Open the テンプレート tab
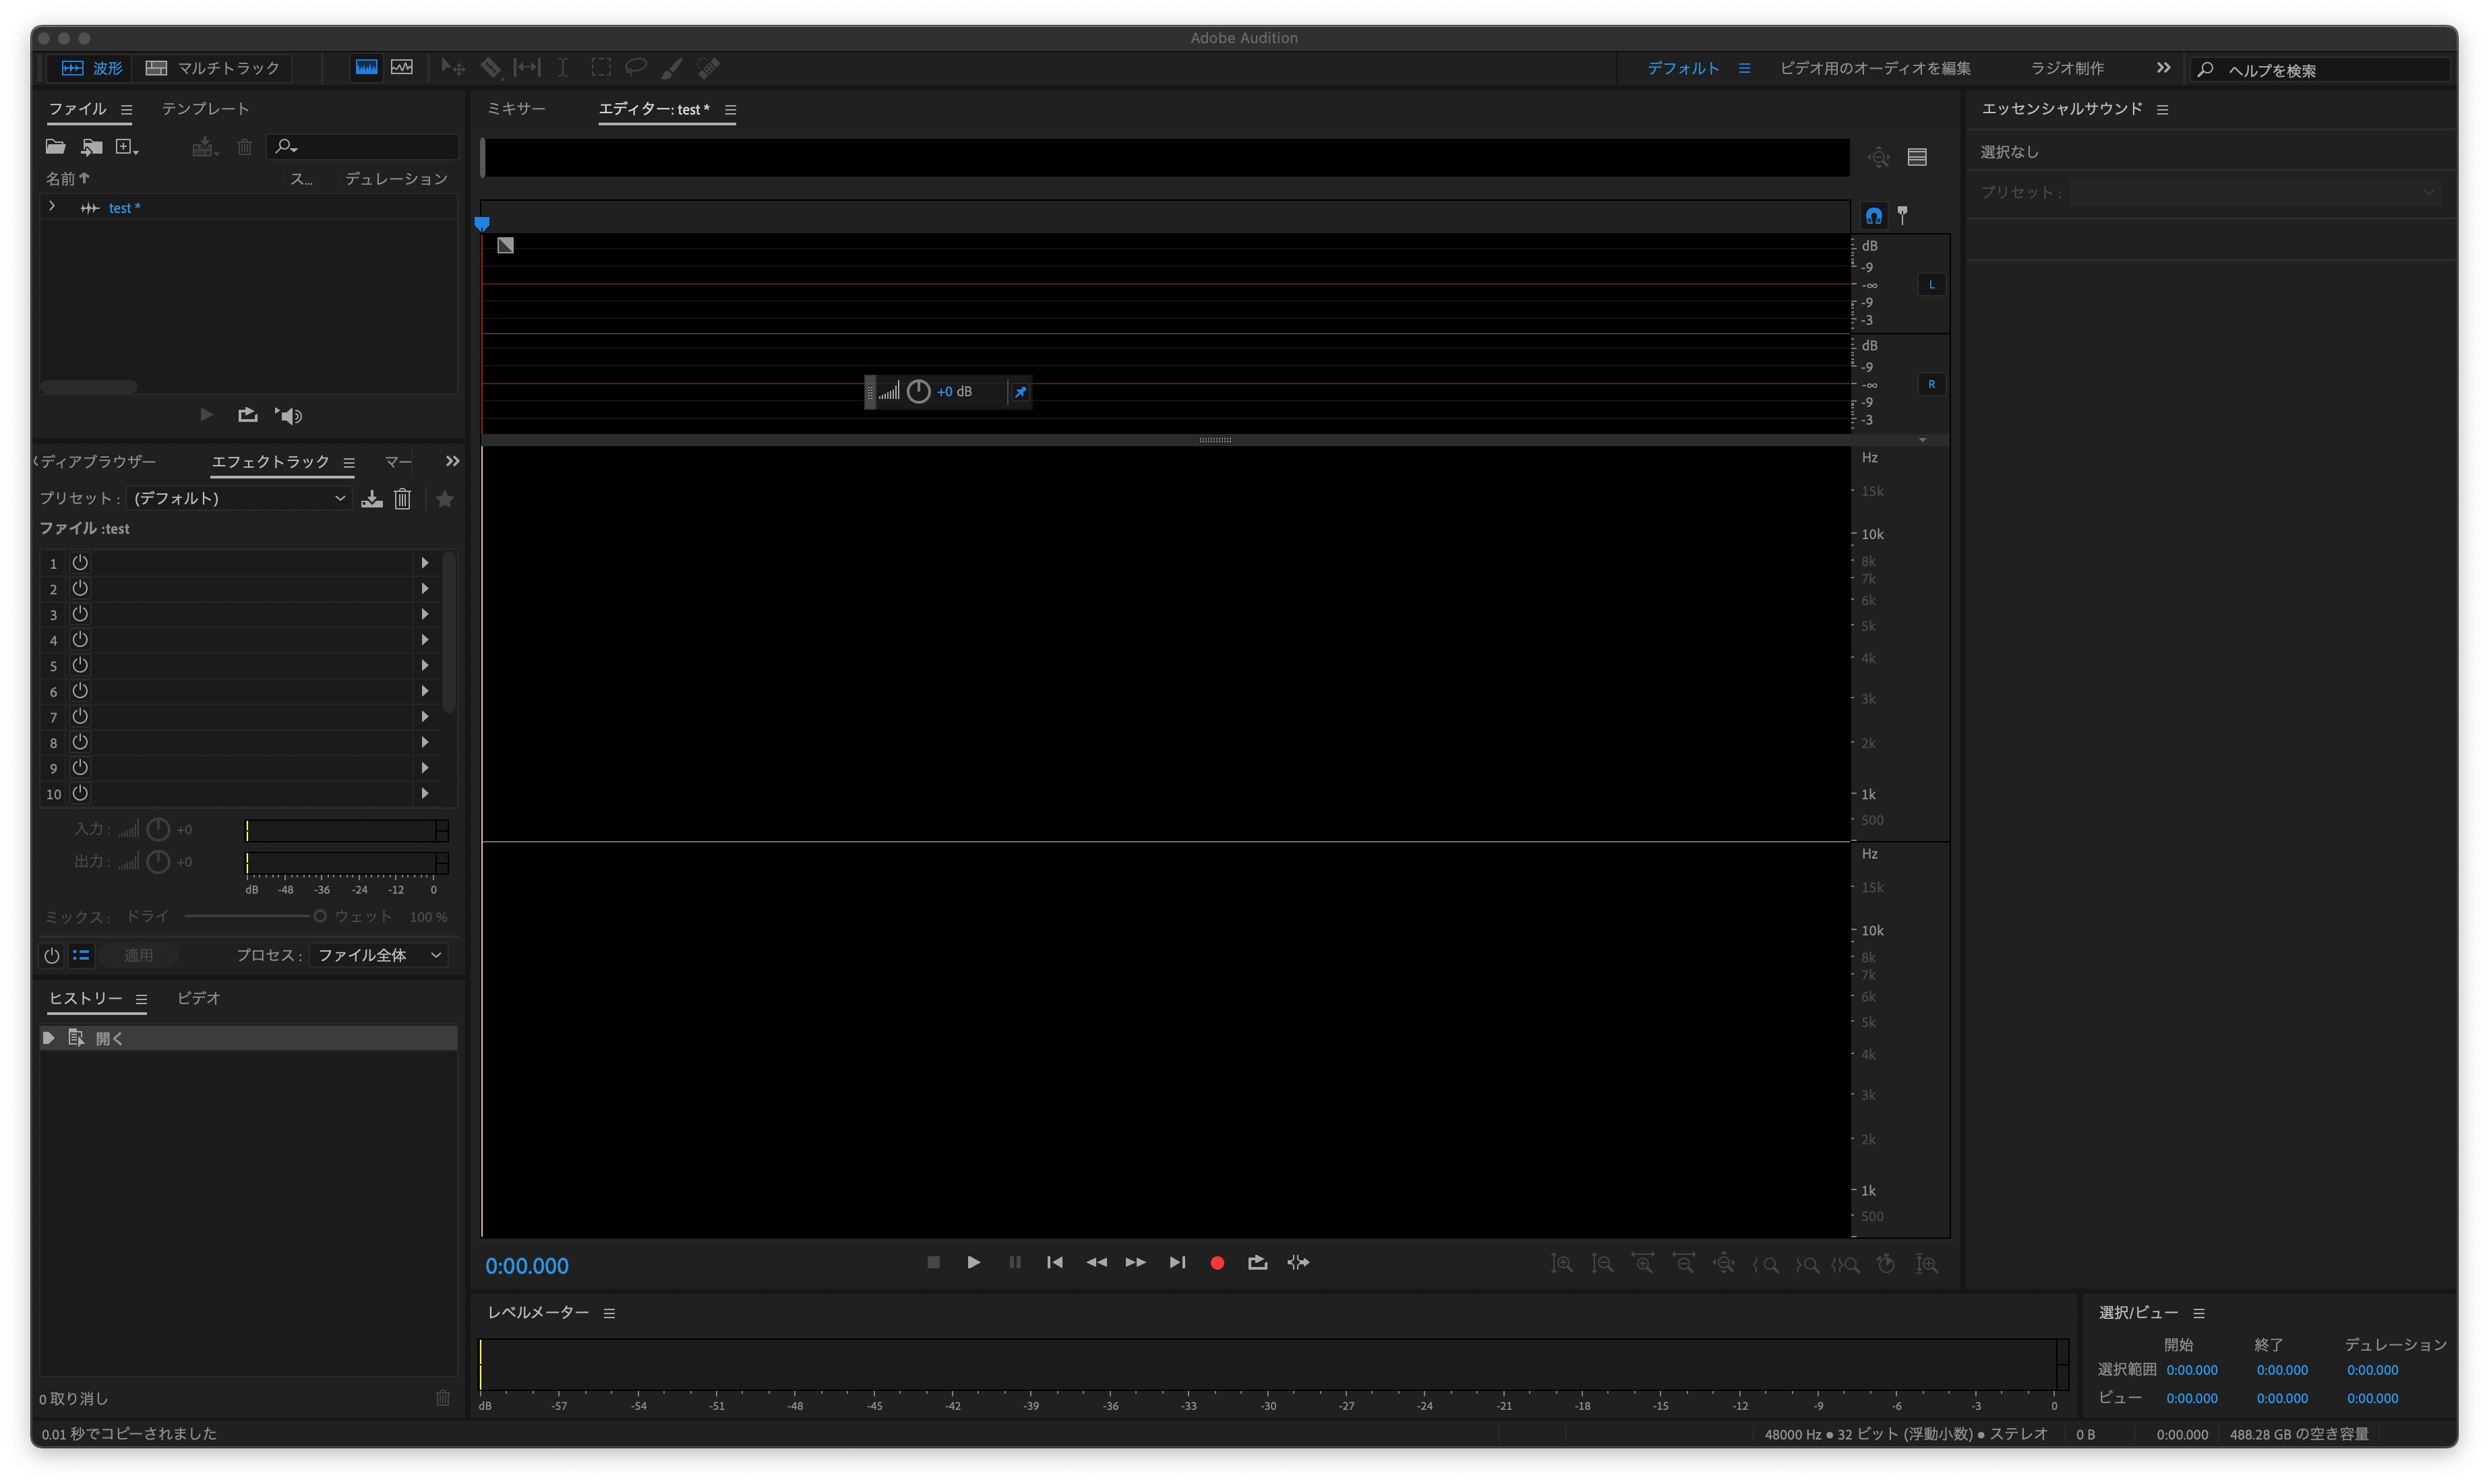 (205, 108)
